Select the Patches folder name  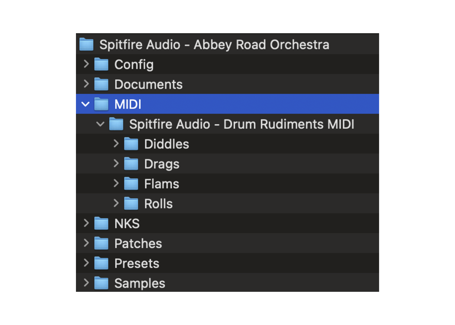(138, 244)
